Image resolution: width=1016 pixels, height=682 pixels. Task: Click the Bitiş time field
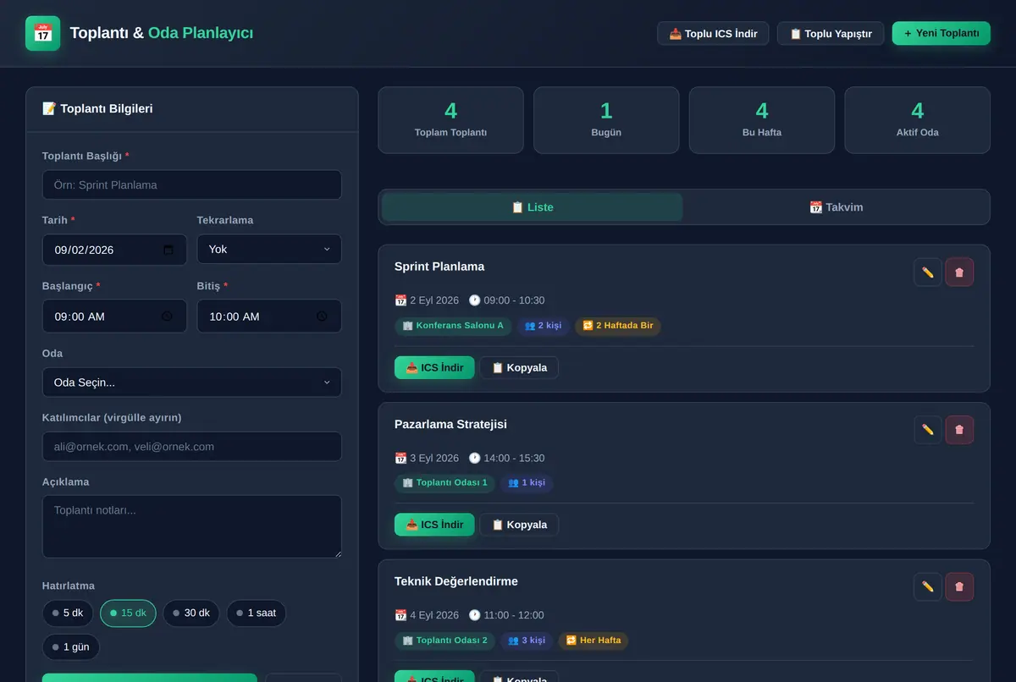click(269, 316)
